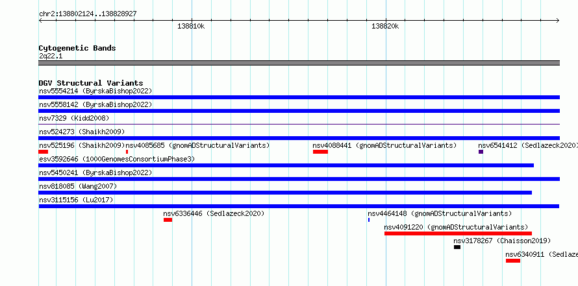The height and width of the screenshot is (286, 578).
Task: Click the esv3592646 (1000GenomesConsortiumPhase3) label
Action: (x=117, y=159)
